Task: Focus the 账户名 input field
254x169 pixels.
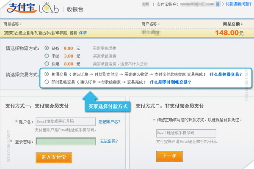Action: tap(66, 122)
